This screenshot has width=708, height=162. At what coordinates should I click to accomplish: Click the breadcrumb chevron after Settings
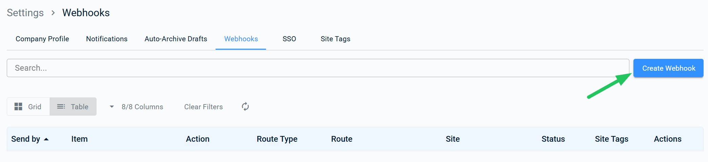pos(53,13)
